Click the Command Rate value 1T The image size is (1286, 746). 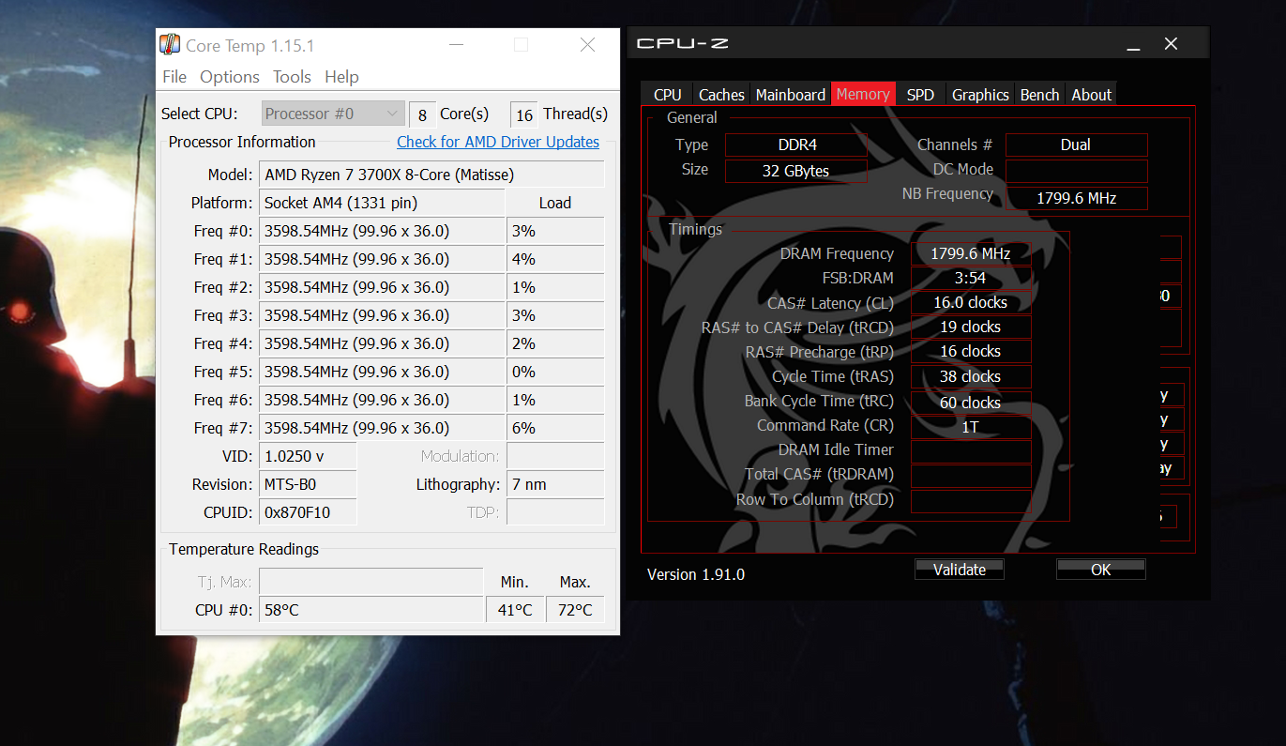pyautogui.click(x=970, y=427)
